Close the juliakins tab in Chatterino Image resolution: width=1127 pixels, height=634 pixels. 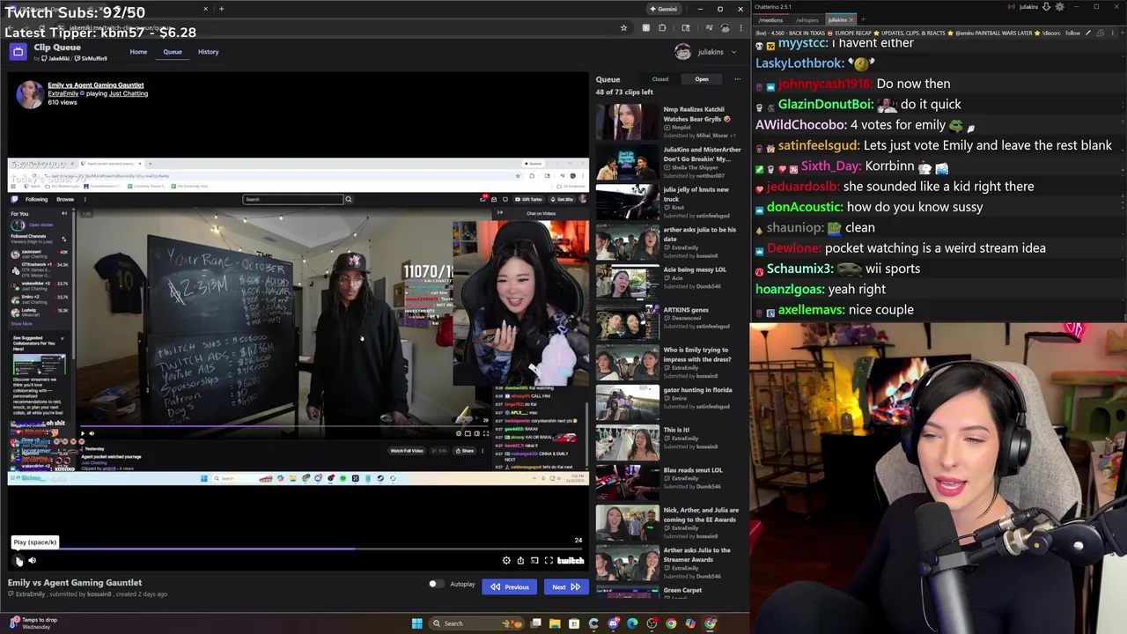tap(851, 19)
